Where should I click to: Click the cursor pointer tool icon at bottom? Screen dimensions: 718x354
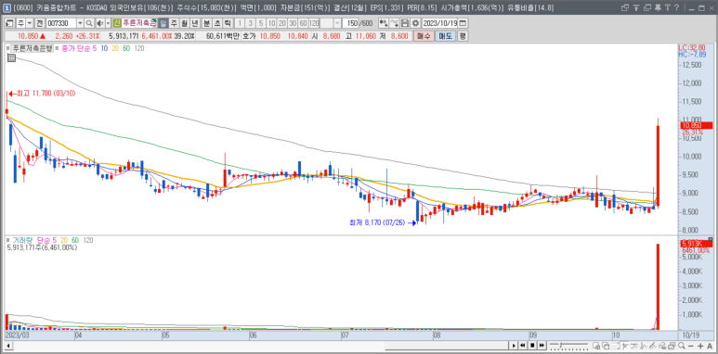click(625, 346)
